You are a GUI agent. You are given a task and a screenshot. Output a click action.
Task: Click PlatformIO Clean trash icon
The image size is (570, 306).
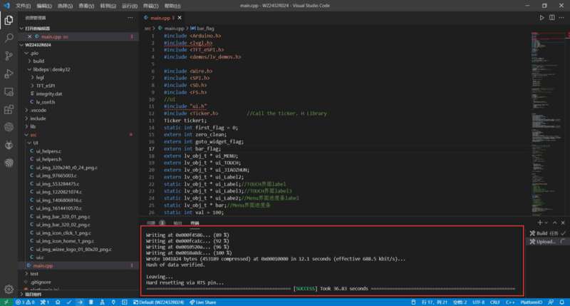point(91,302)
